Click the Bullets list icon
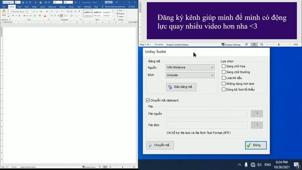 coord(52,11)
